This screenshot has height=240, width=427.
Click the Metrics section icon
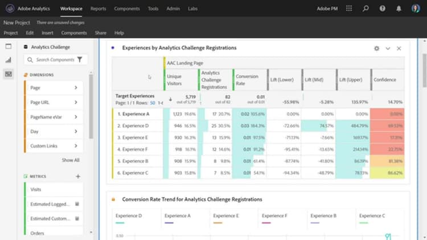[26, 177]
